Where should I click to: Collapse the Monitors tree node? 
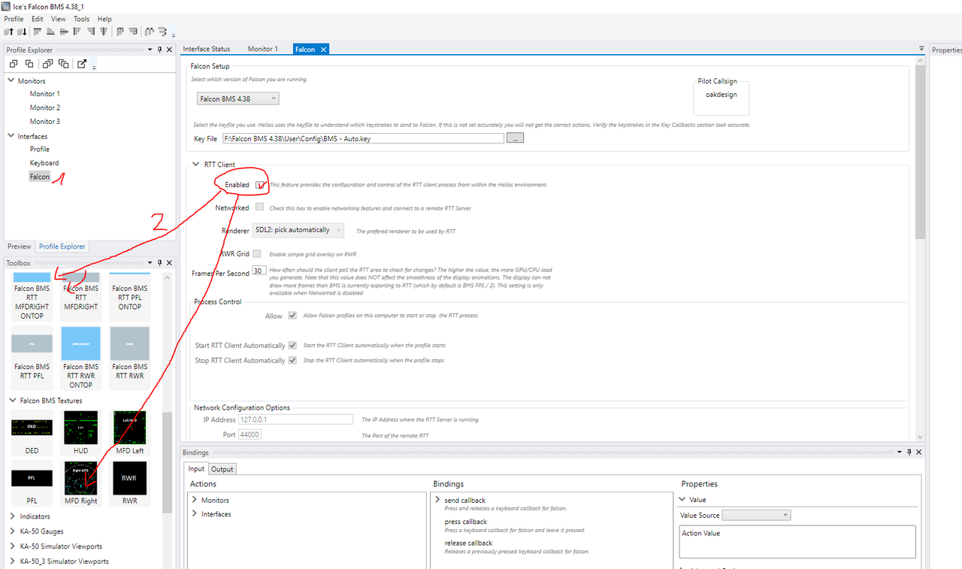(11, 80)
